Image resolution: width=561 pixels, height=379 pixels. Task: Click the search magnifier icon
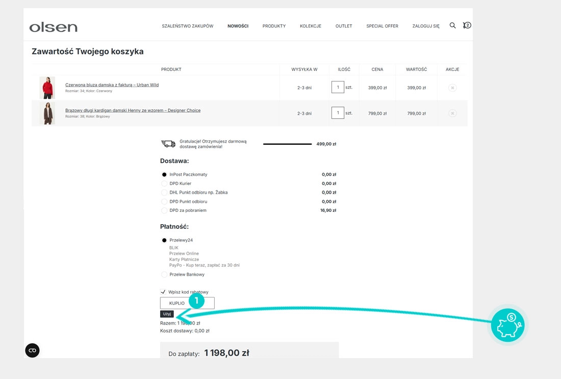(x=452, y=25)
